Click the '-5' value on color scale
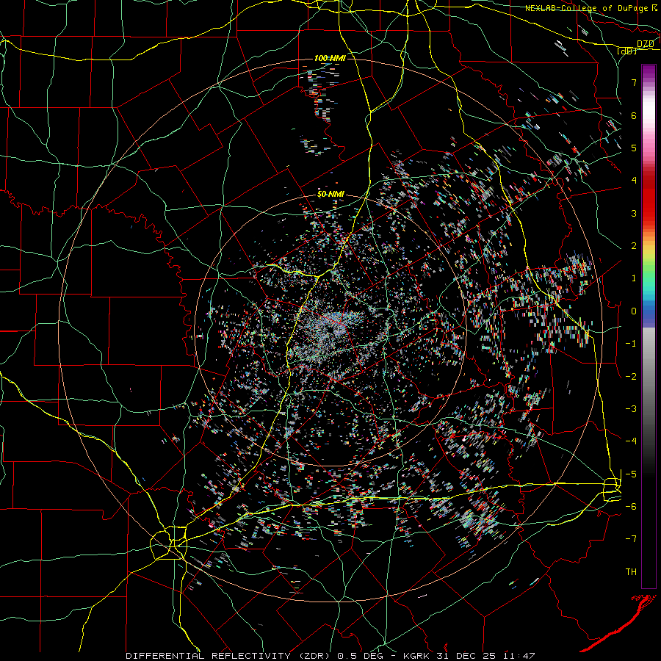This screenshot has height=661, width=661. click(x=631, y=474)
